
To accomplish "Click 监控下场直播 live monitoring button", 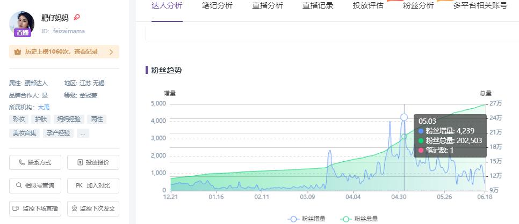I will 35,208.
